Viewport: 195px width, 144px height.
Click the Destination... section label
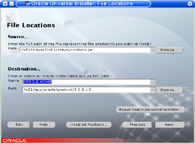click(x=24, y=69)
